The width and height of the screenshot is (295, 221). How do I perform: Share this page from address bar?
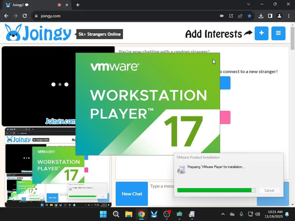click(x=240, y=16)
